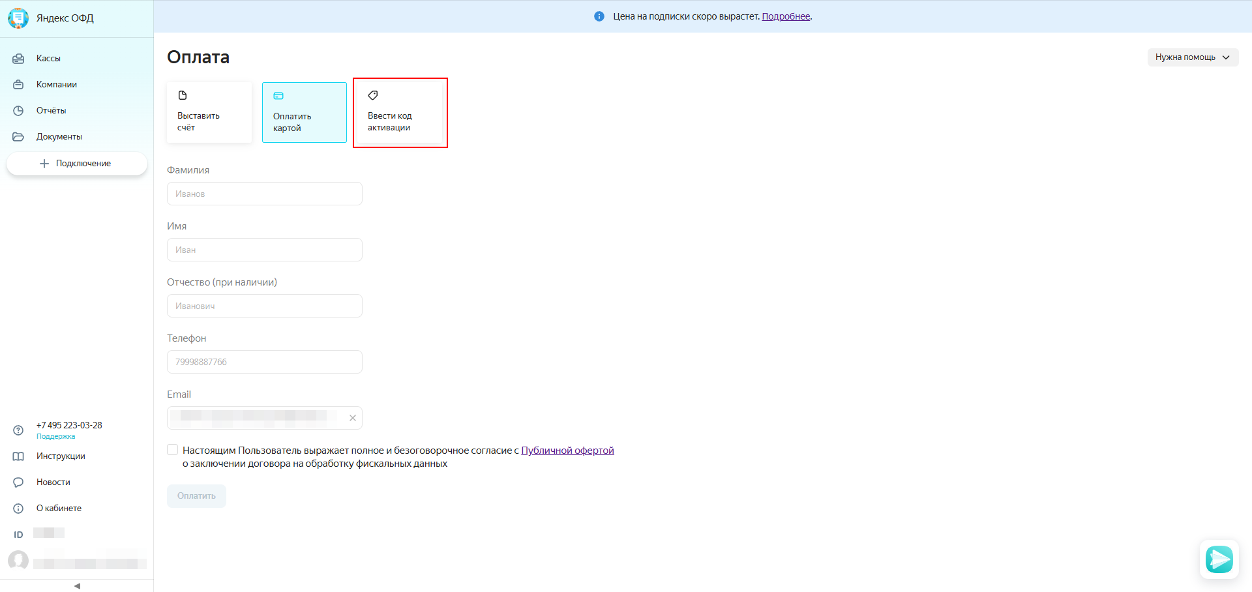Click into the Фамилия input field

(x=265, y=194)
